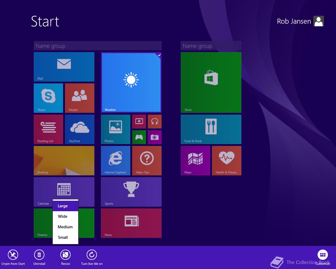Open the SkyDrive tile
Viewport: 336px width, 269px height.
point(80,129)
